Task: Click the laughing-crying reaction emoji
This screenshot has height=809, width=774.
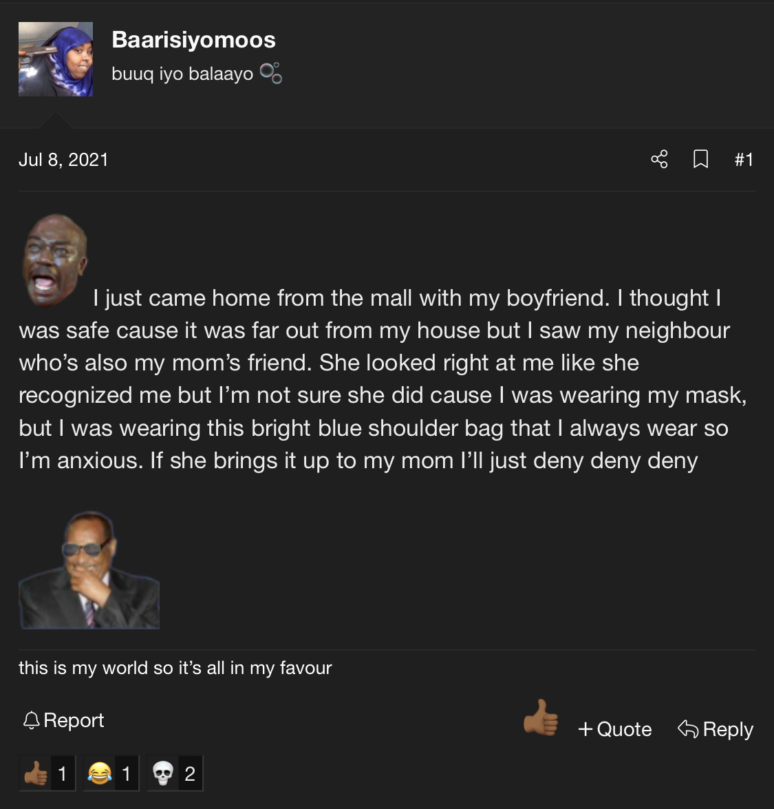Action: [x=100, y=773]
